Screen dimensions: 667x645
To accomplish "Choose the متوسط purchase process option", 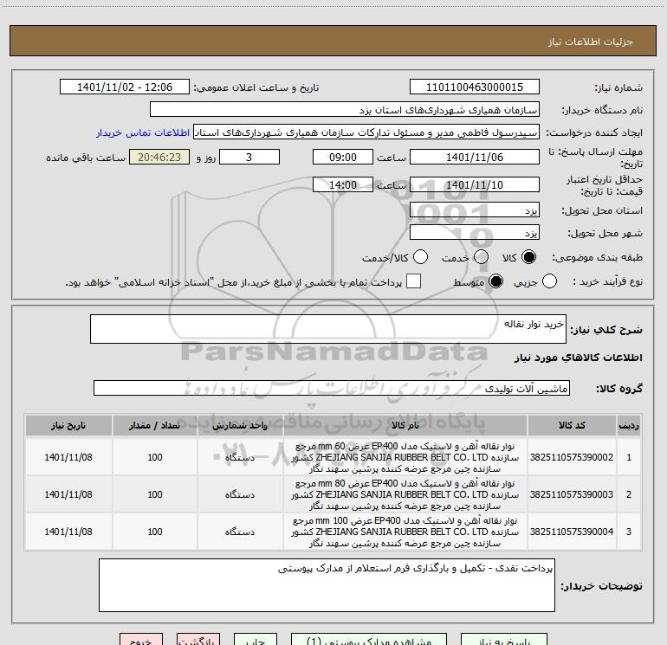I will click(x=495, y=281).
